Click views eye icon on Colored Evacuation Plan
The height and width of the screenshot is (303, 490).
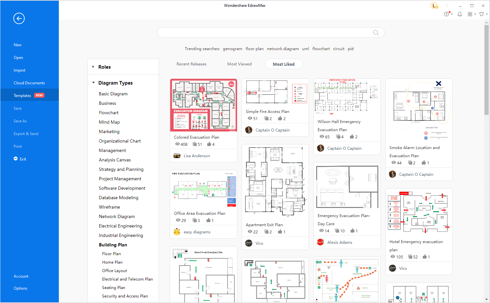177,144
